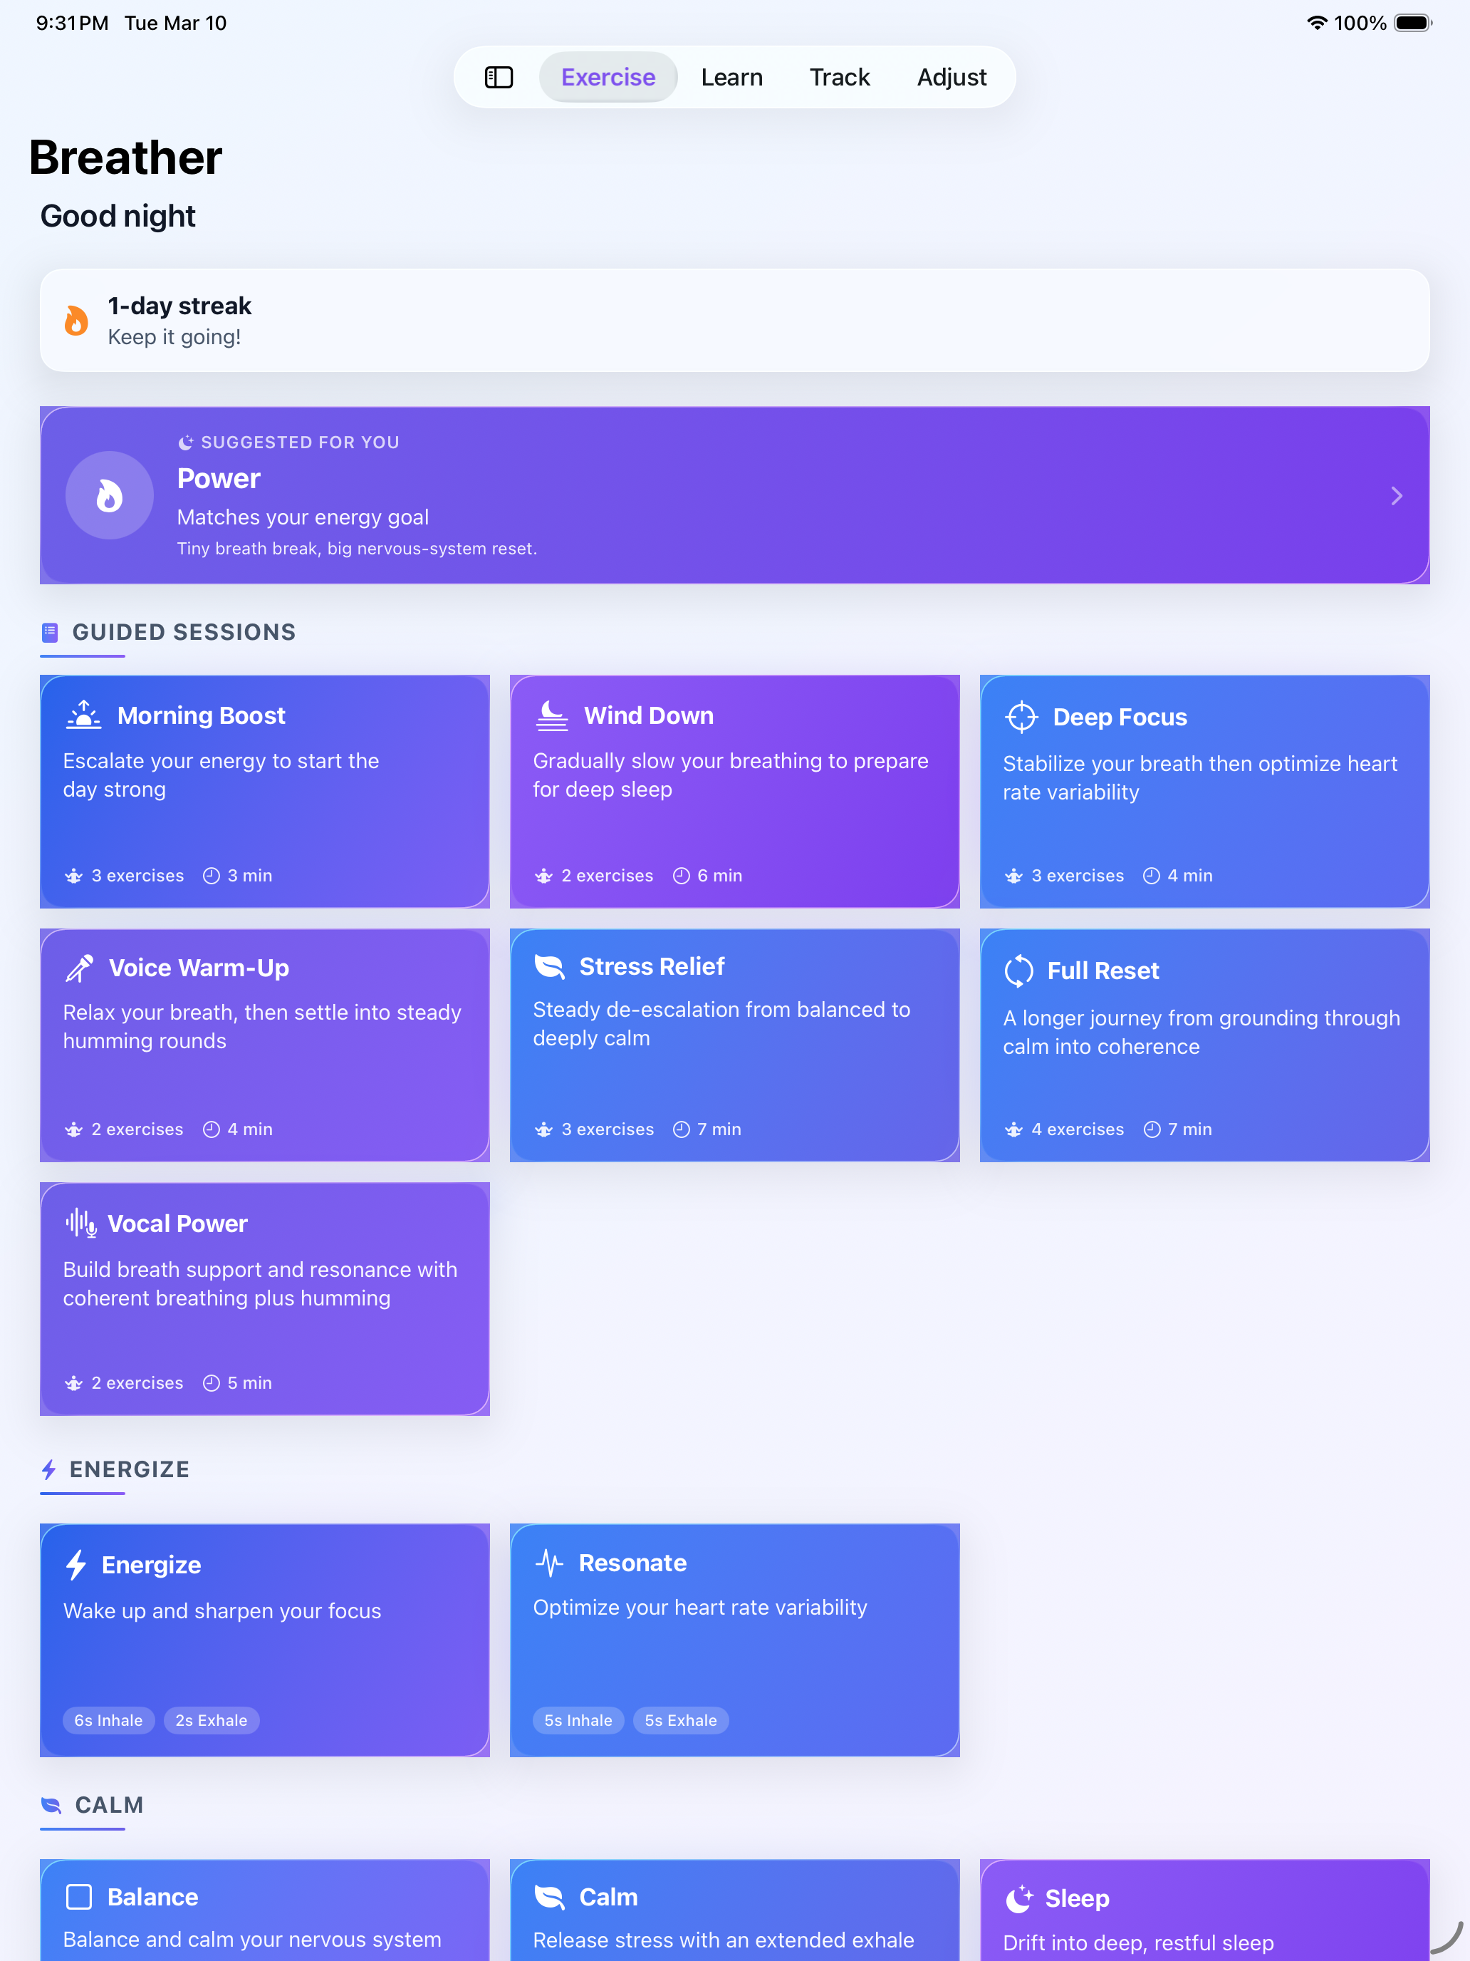This screenshot has width=1470, height=1961.
Task: Click the Full Reset exercises count icon
Action: pos(1013,1129)
